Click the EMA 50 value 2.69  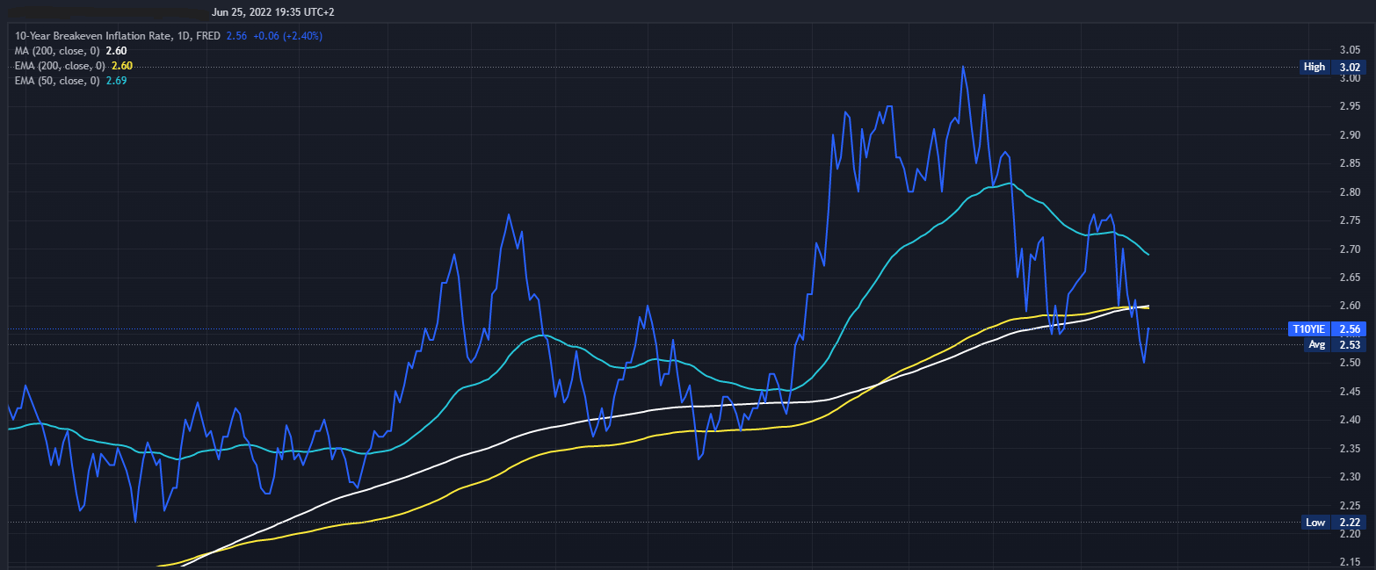tap(117, 81)
